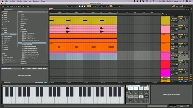Open the Plug-ins category
Screen dimensions: 193x108
[5, 42]
